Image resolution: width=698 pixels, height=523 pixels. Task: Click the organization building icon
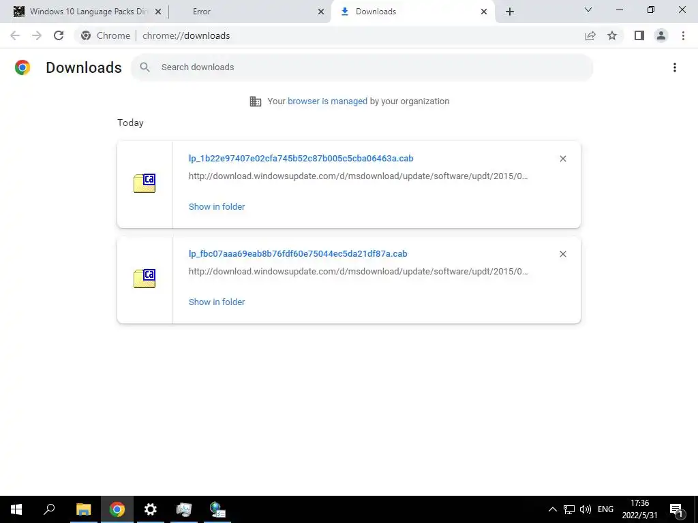[x=256, y=101]
